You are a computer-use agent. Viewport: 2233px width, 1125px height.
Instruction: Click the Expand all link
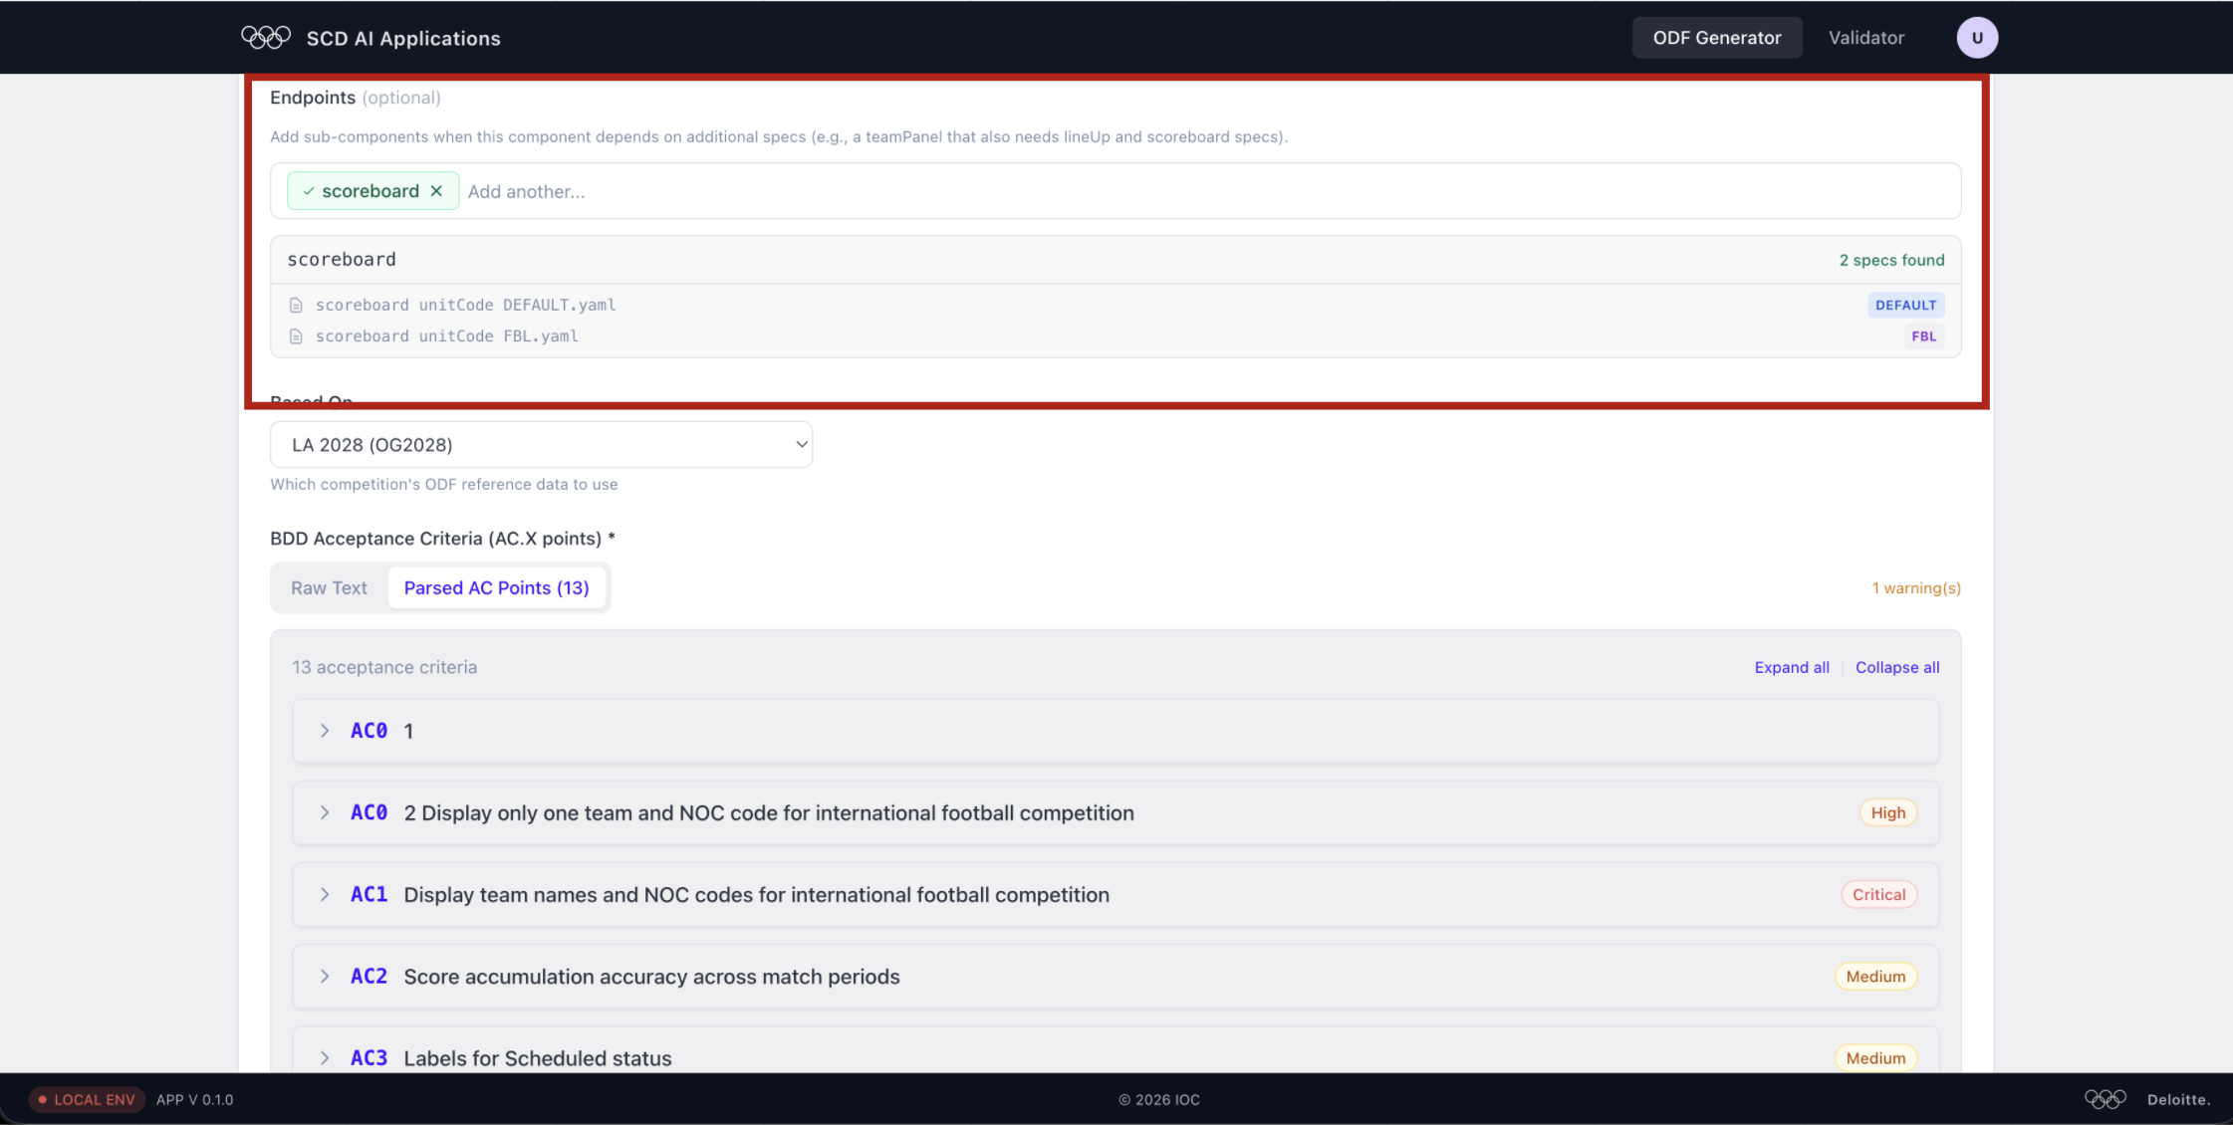click(x=1792, y=668)
